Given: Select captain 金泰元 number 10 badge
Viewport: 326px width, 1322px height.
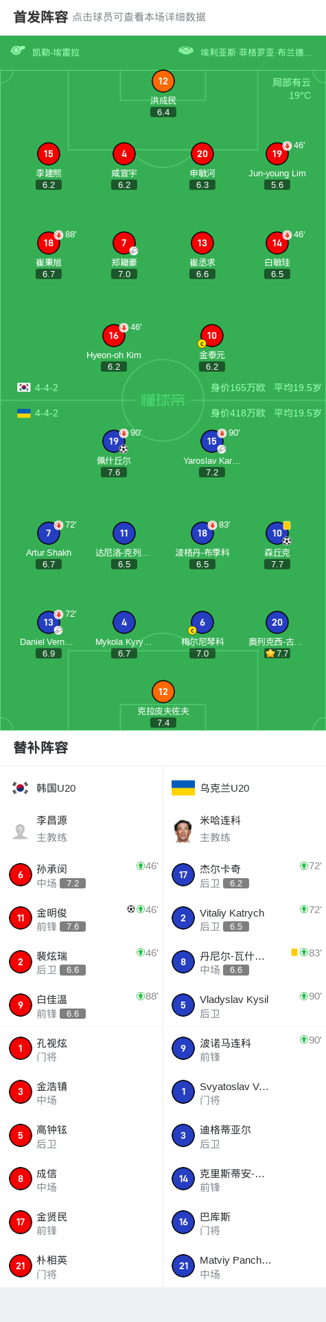Looking at the screenshot, I should click(211, 335).
